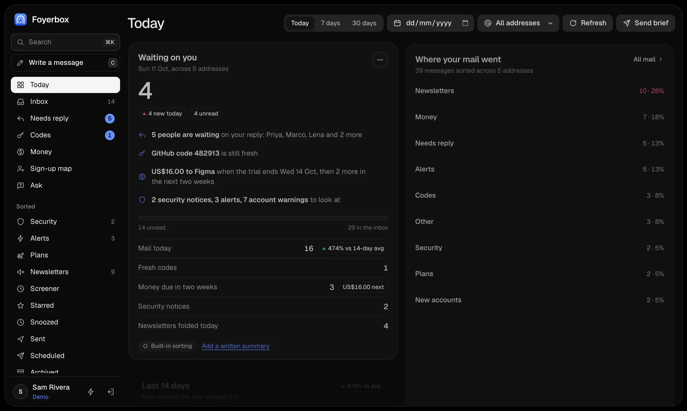687x411 pixels.
Task: Click the Refresh button
Action: coord(587,23)
